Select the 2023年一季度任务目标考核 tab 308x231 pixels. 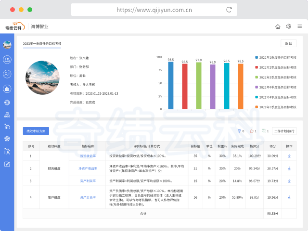(42, 44)
